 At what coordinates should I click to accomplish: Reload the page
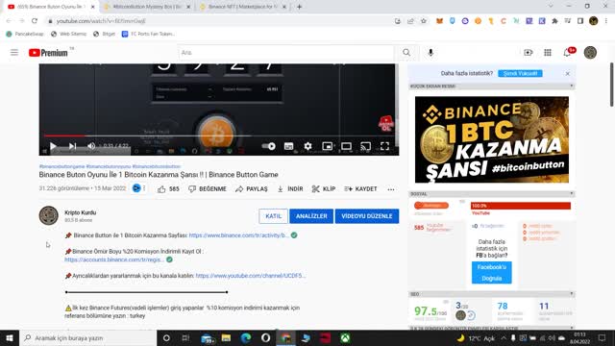pyautogui.click(x=35, y=21)
